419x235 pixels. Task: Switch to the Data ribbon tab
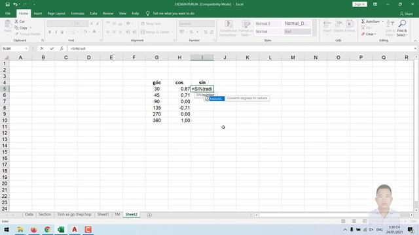94,13
